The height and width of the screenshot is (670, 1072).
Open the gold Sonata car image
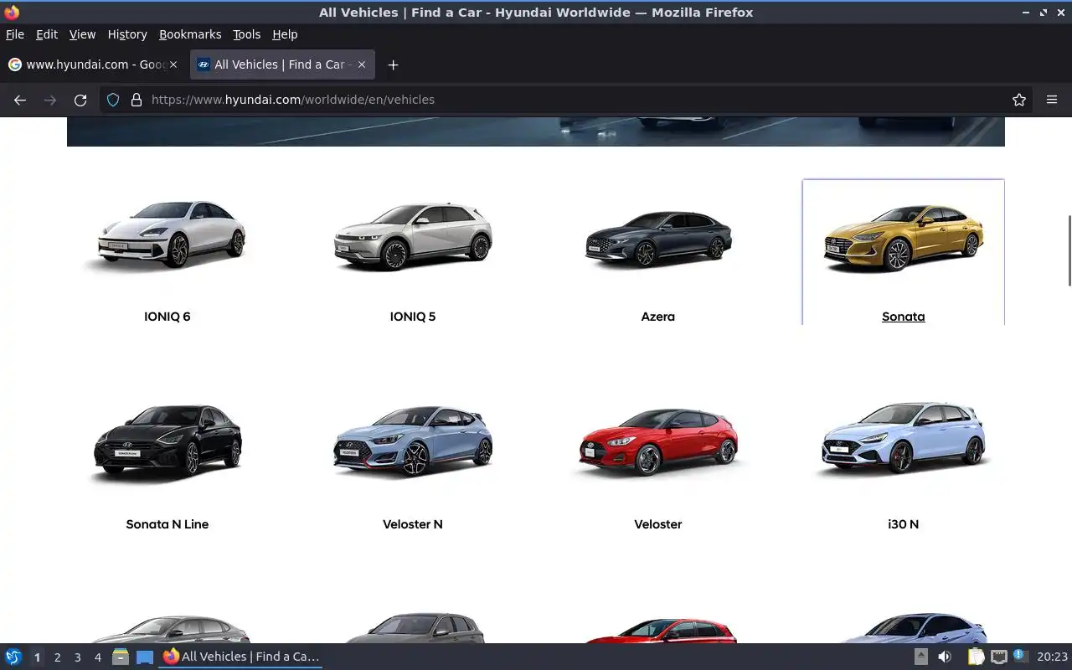click(904, 238)
